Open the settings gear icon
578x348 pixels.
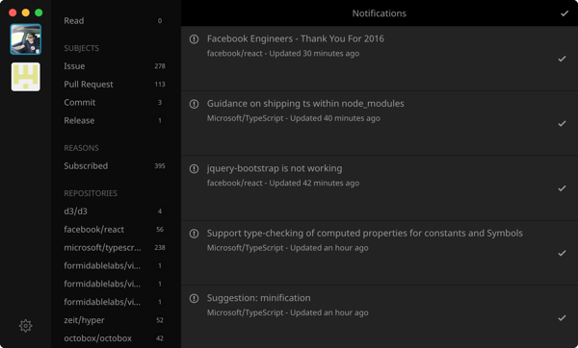[25, 326]
